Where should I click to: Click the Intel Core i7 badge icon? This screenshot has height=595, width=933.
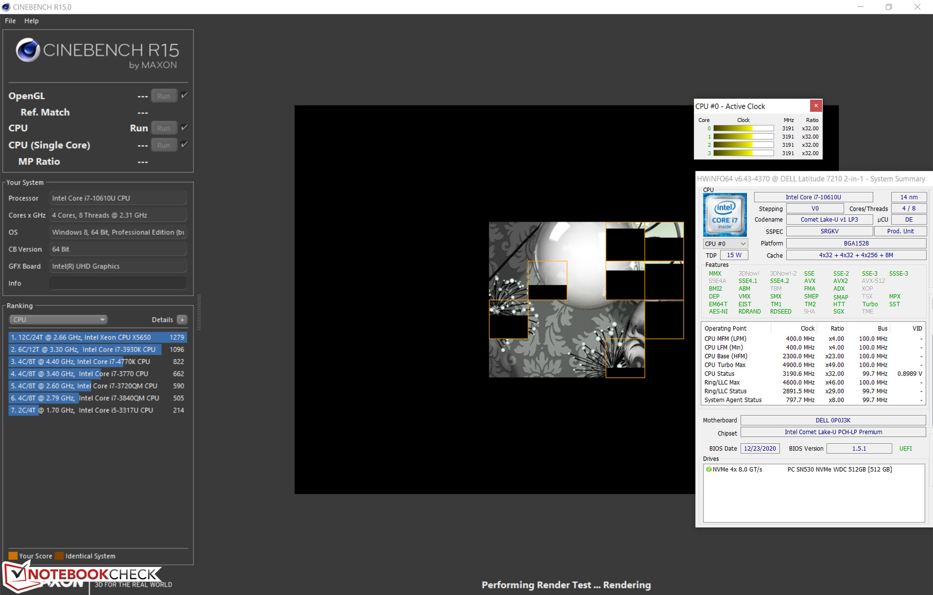point(724,214)
